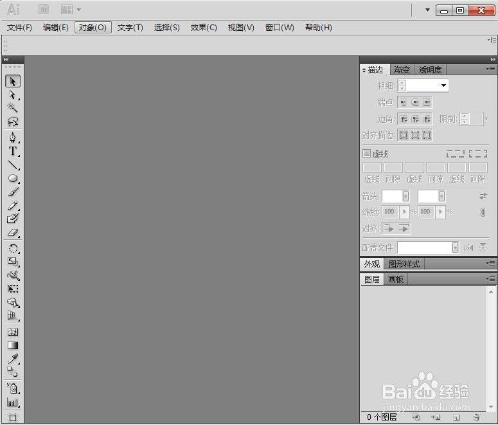The height and width of the screenshot is (425, 498).
Task: Open the 描边 panel options menu
Action: click(491, 69)
